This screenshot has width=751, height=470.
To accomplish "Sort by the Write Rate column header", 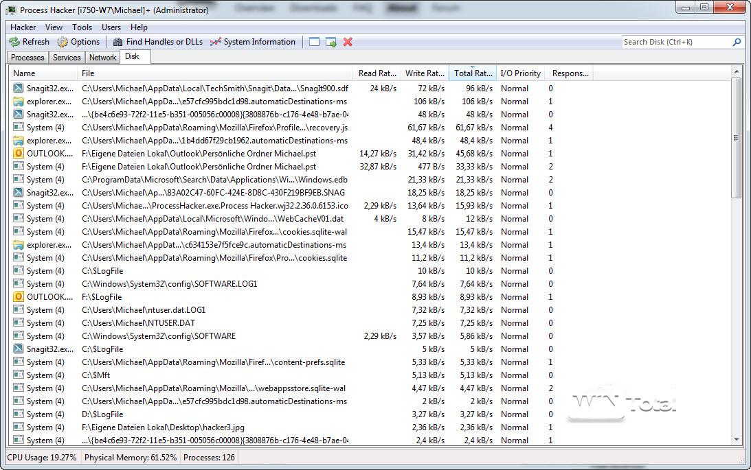I will [425, 73].
